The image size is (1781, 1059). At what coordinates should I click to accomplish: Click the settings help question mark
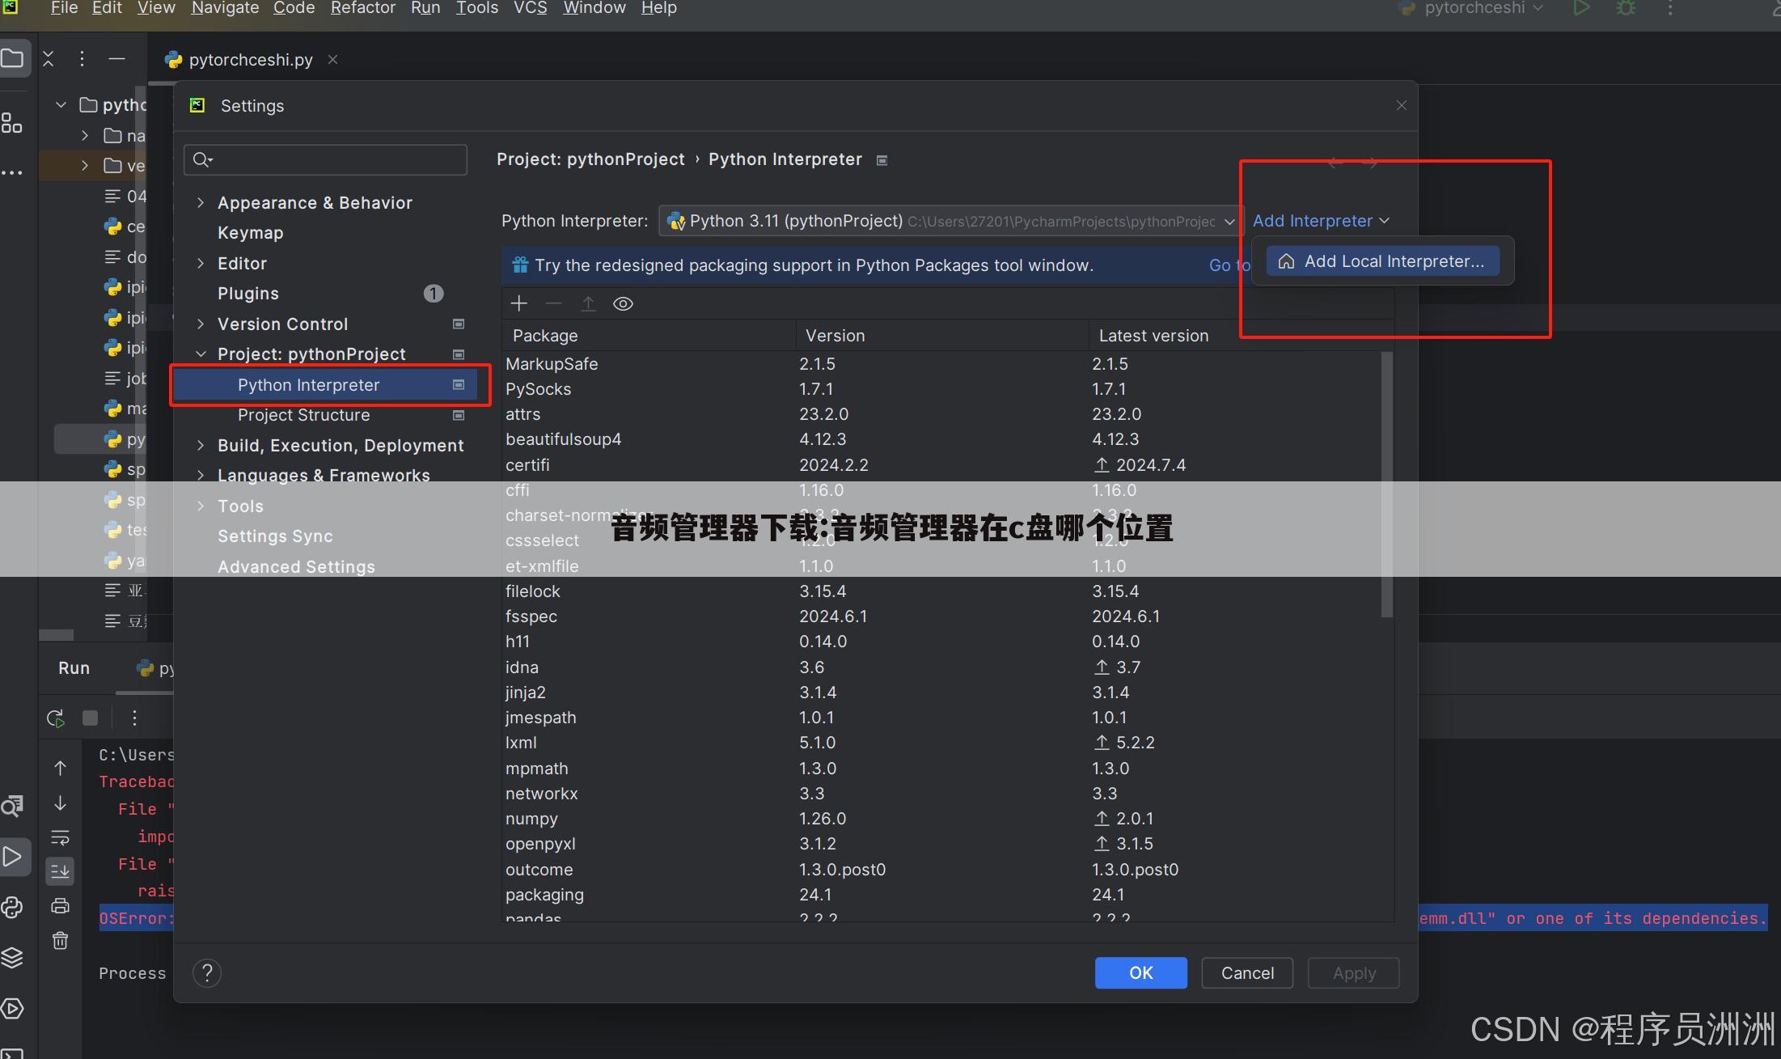click(207, 973)
